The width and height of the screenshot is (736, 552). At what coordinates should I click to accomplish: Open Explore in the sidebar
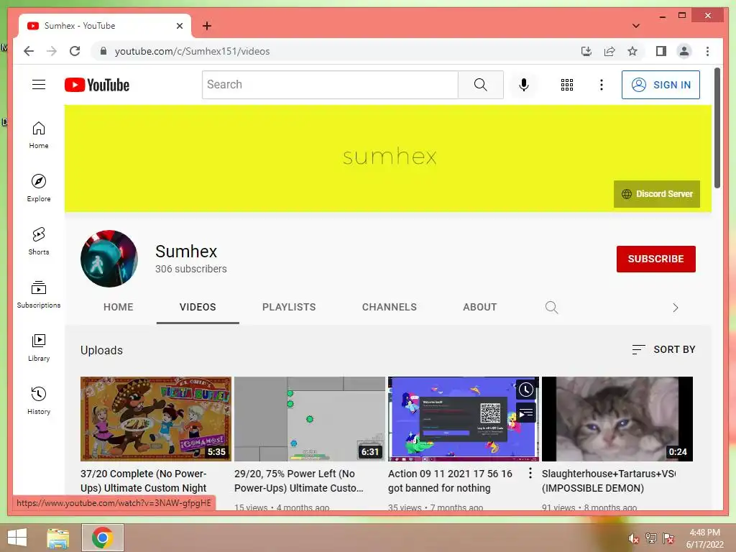(x=39, y=188)
